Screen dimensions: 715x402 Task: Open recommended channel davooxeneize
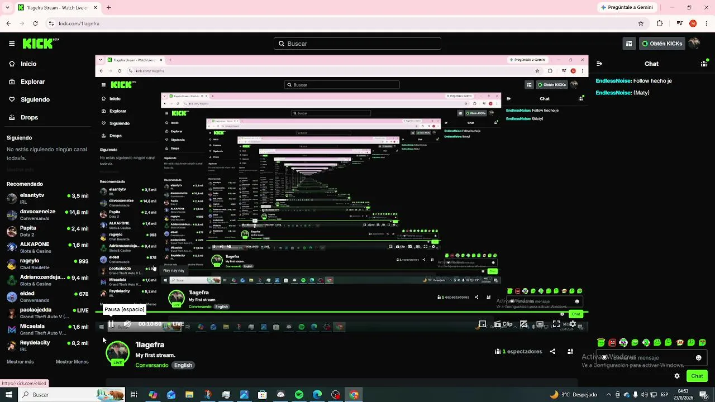click(47, 215)
